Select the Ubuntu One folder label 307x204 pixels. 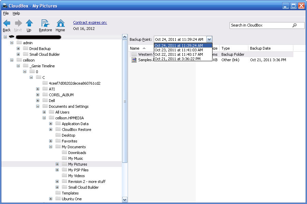tap(72, 199)
